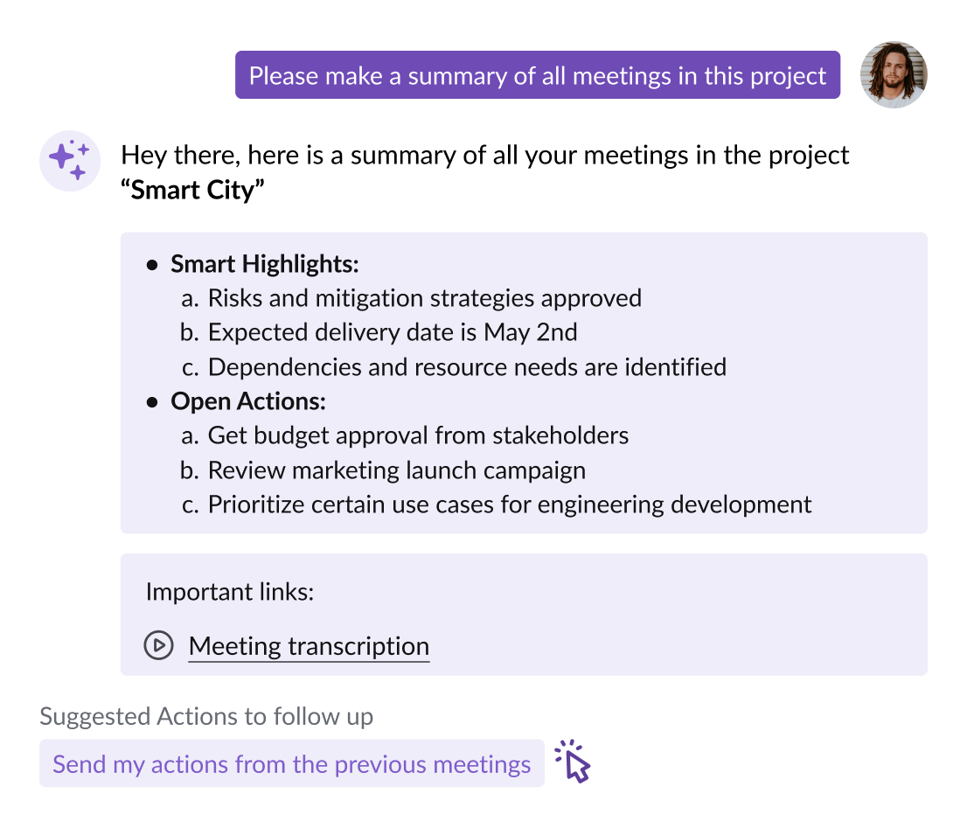
Task: Click Prioritize certain use cases item
Action: pyautogui.click(x=510, y=504)
